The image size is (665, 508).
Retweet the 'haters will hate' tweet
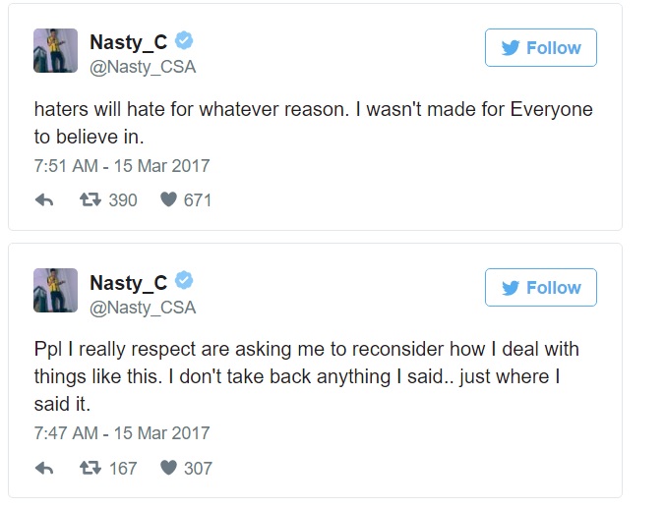[x=90, y=200]
